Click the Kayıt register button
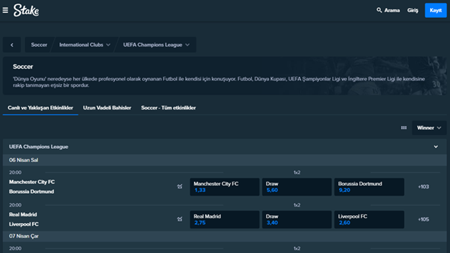Viewport: 450px width, 253px height. (x=435, y=11)
